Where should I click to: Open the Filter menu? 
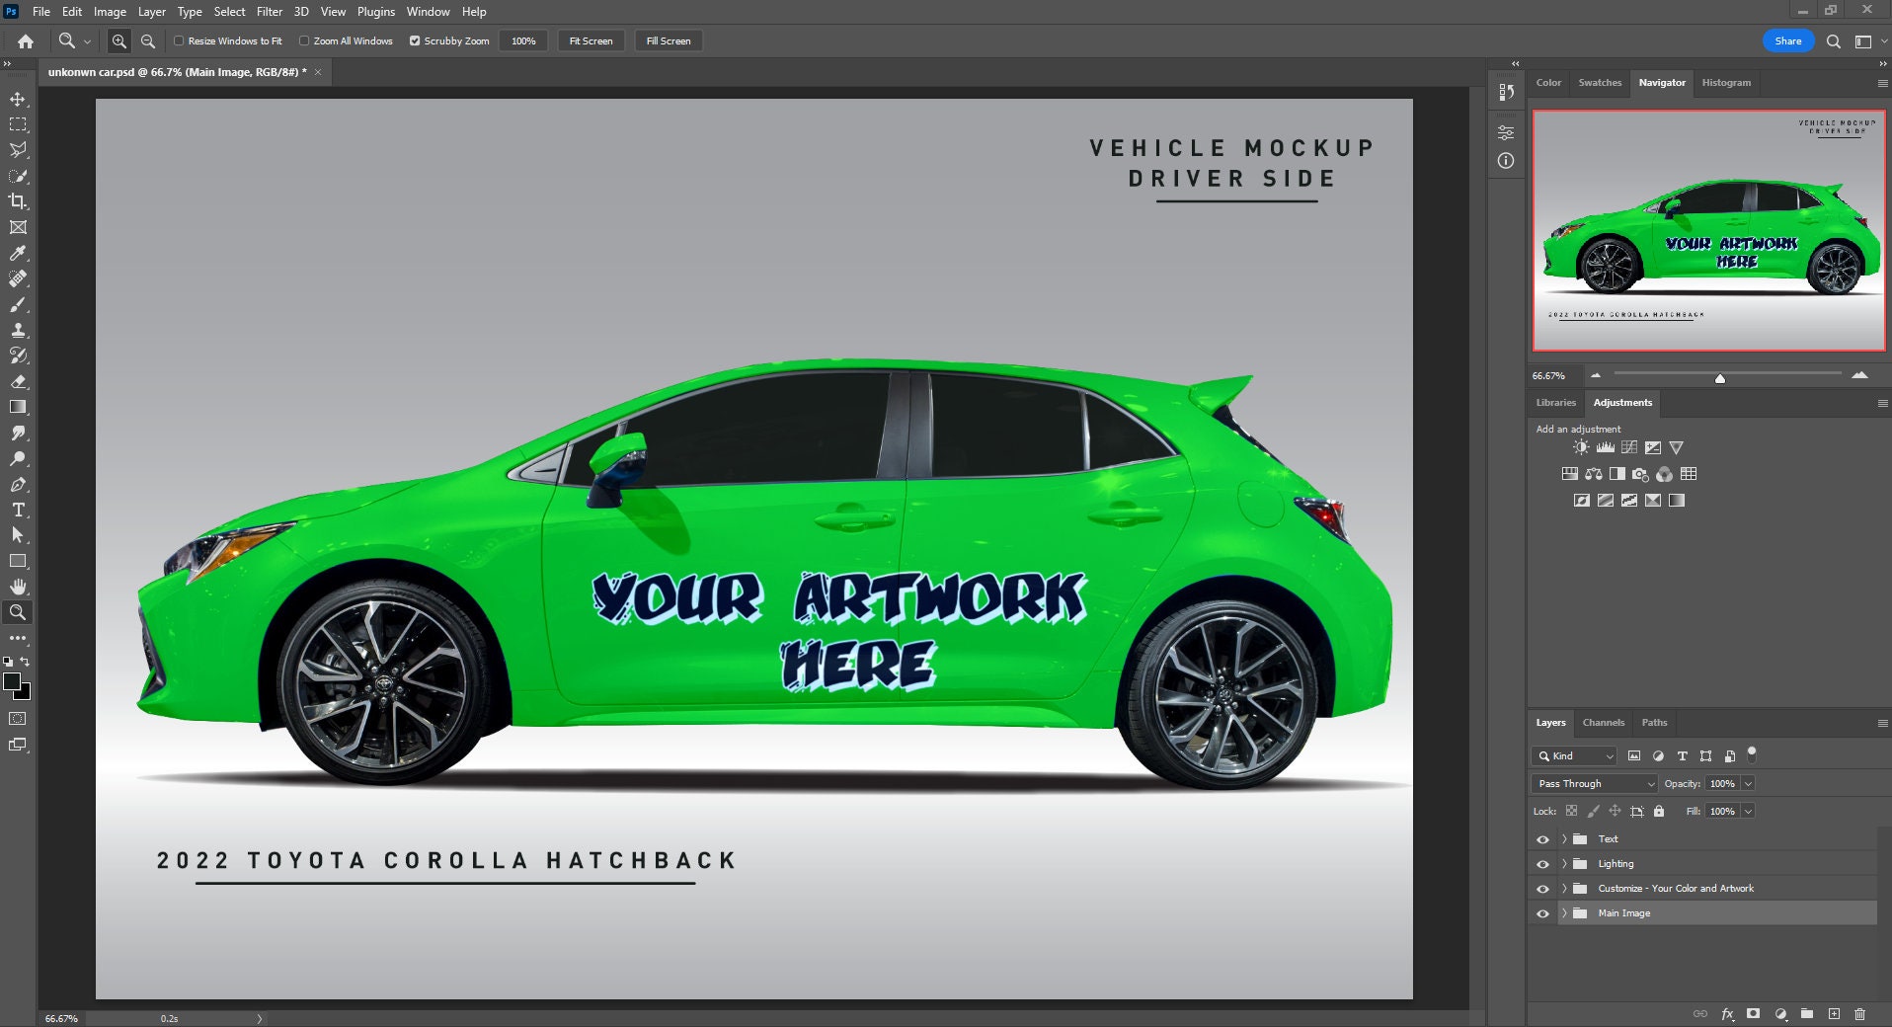[x=270, y=11]
